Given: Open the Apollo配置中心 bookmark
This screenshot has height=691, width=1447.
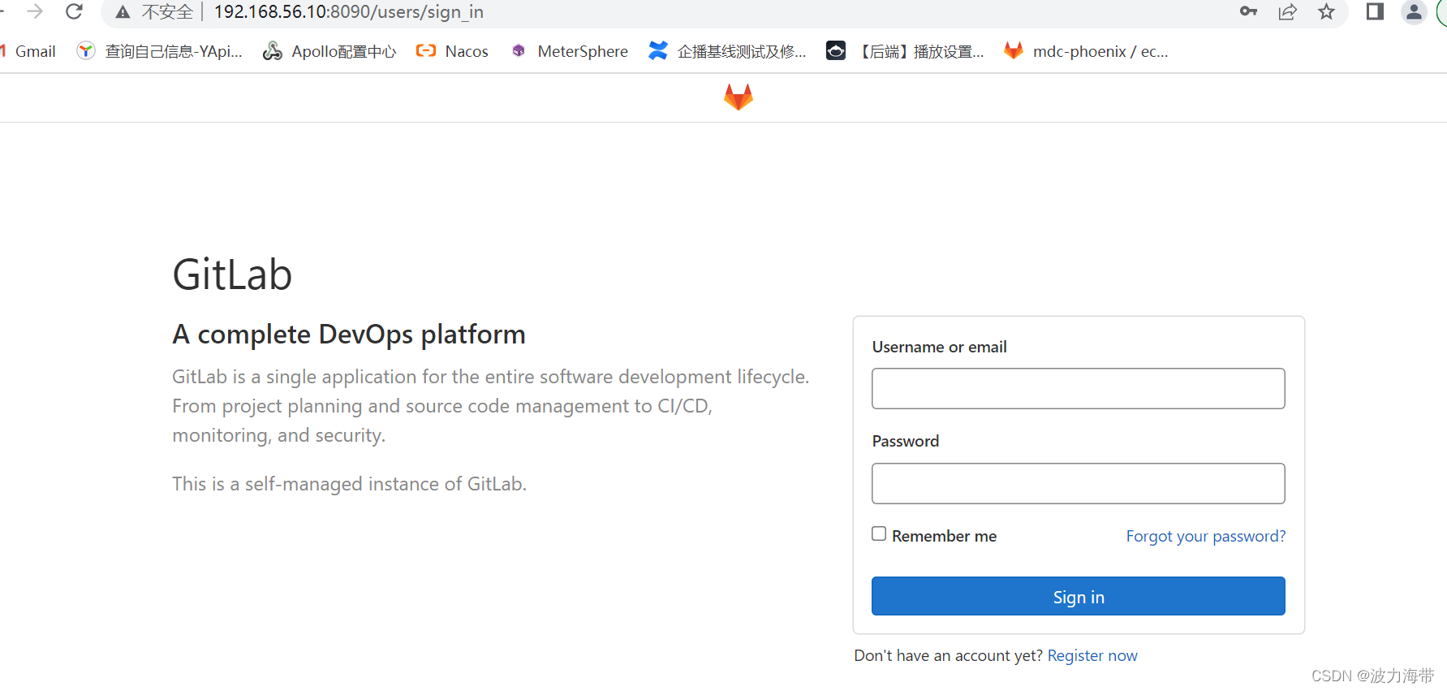Looking at the screenshot, I should 329,51.
